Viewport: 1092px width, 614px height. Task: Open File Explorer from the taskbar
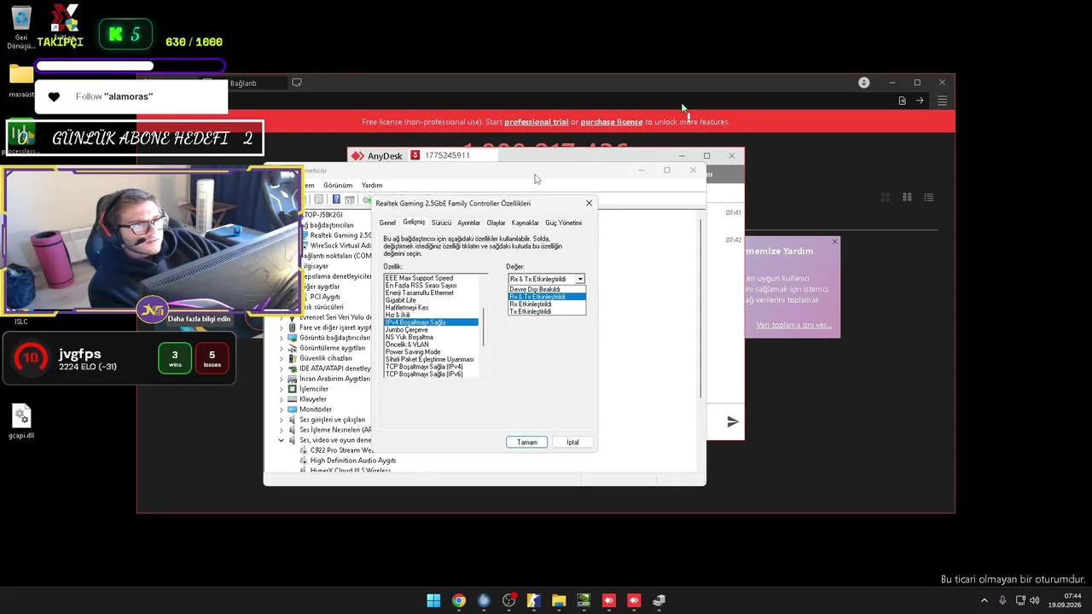pos(559,600)
